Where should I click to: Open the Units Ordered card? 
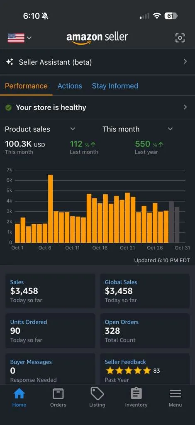point(50,331)
